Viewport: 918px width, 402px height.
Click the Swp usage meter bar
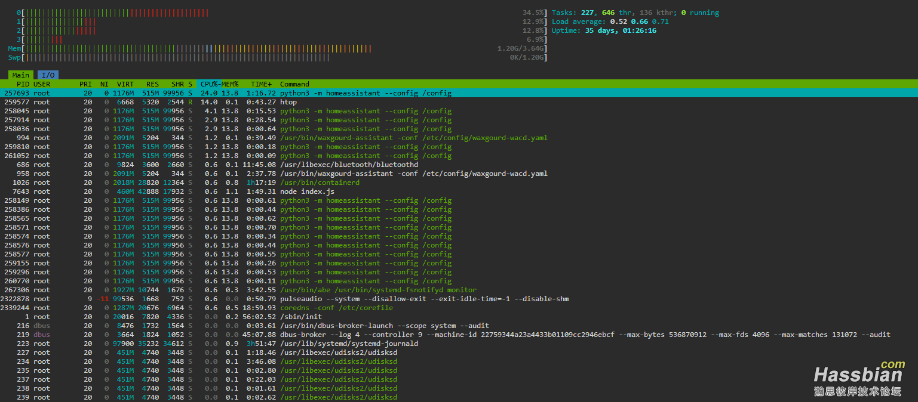(x=277, y=57)
